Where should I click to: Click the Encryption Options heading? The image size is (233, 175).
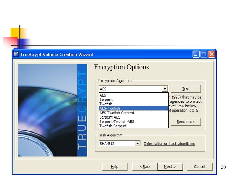click(121, 67)
